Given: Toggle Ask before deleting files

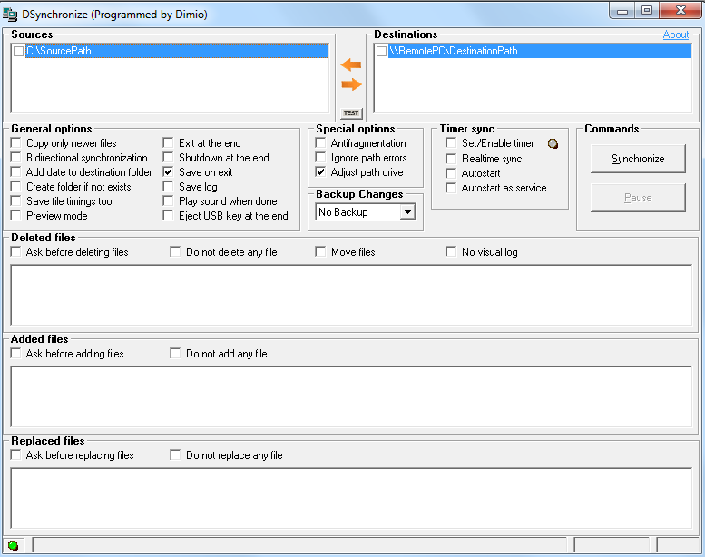Looking at the screenshot, I should tap(16, 252).
